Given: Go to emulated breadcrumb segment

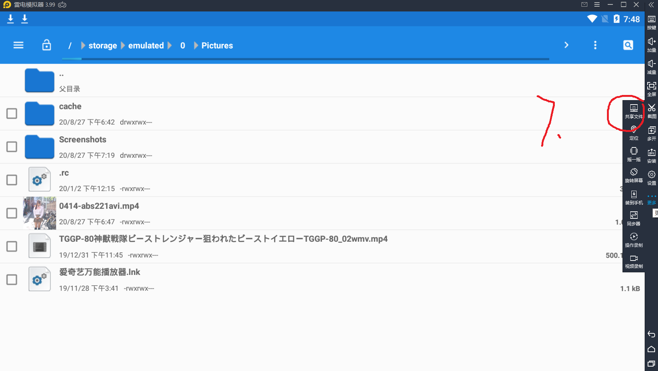Looking at the screenshot, I should pyautogui.click(x=146, y=45).
